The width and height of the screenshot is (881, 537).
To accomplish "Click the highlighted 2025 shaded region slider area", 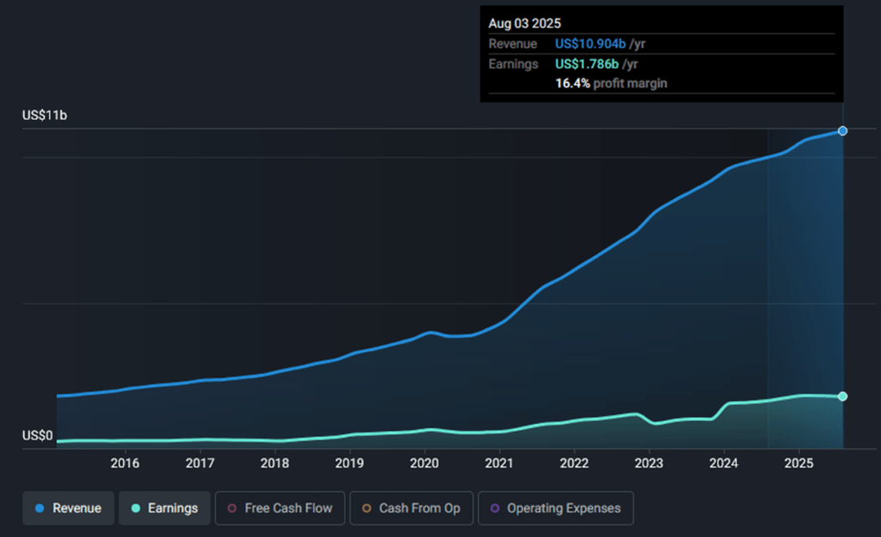I will 805,284.
